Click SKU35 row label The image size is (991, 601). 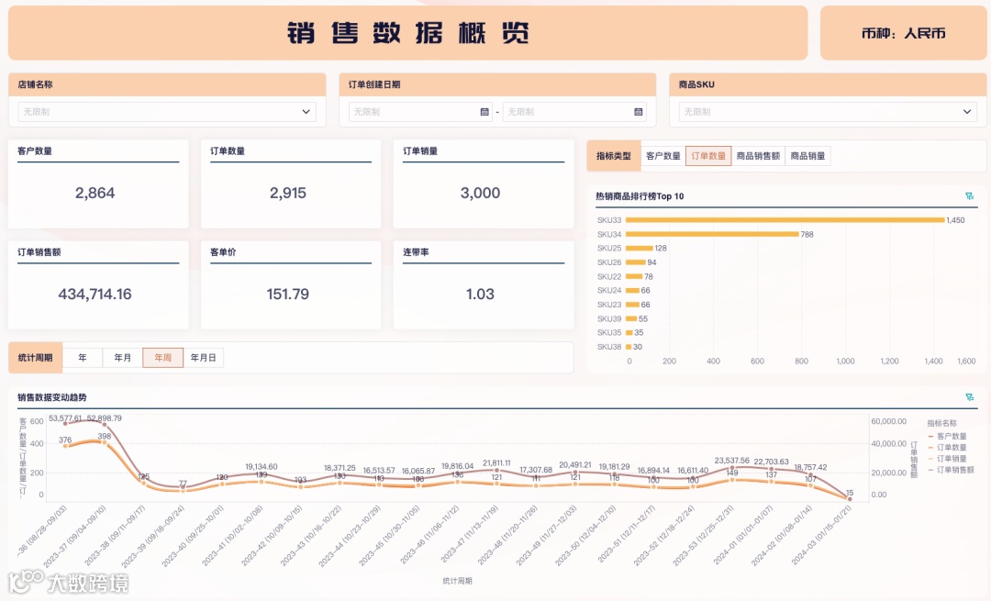pos(609,332)
